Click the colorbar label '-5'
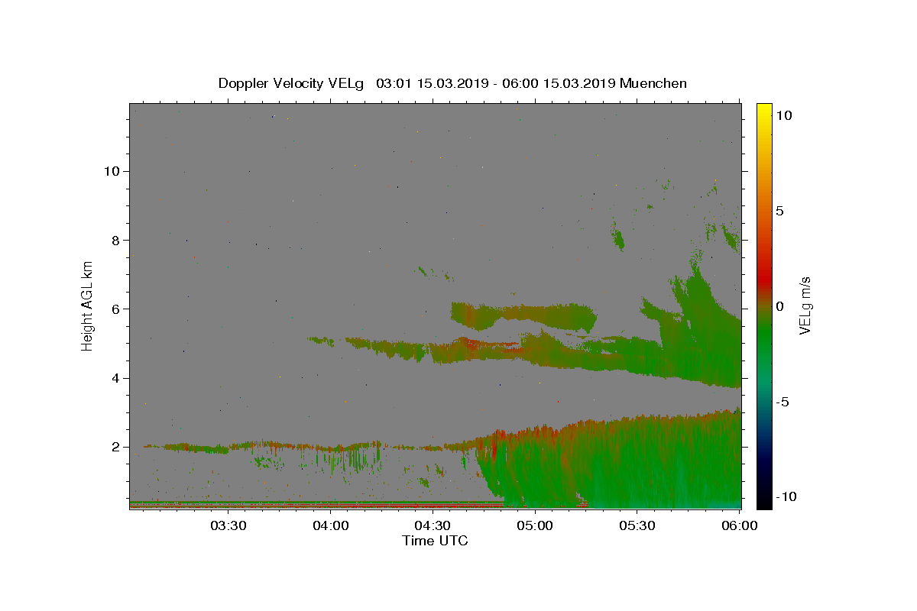Image resolution: width=917 pixels, height=611 pixels. click(782, 402)
